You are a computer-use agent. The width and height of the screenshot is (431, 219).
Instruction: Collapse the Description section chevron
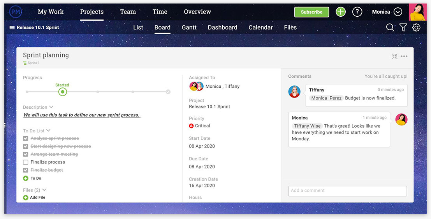coord(51,107)
